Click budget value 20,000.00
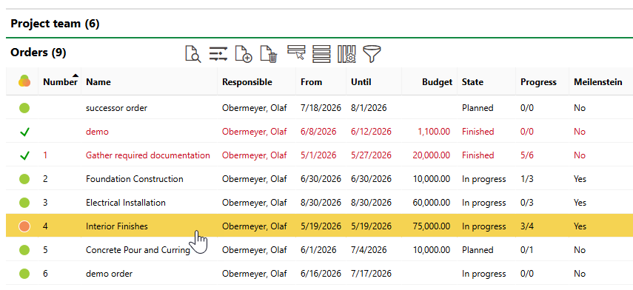The height and width of the screenshot is (290, 633). (432, 155)
